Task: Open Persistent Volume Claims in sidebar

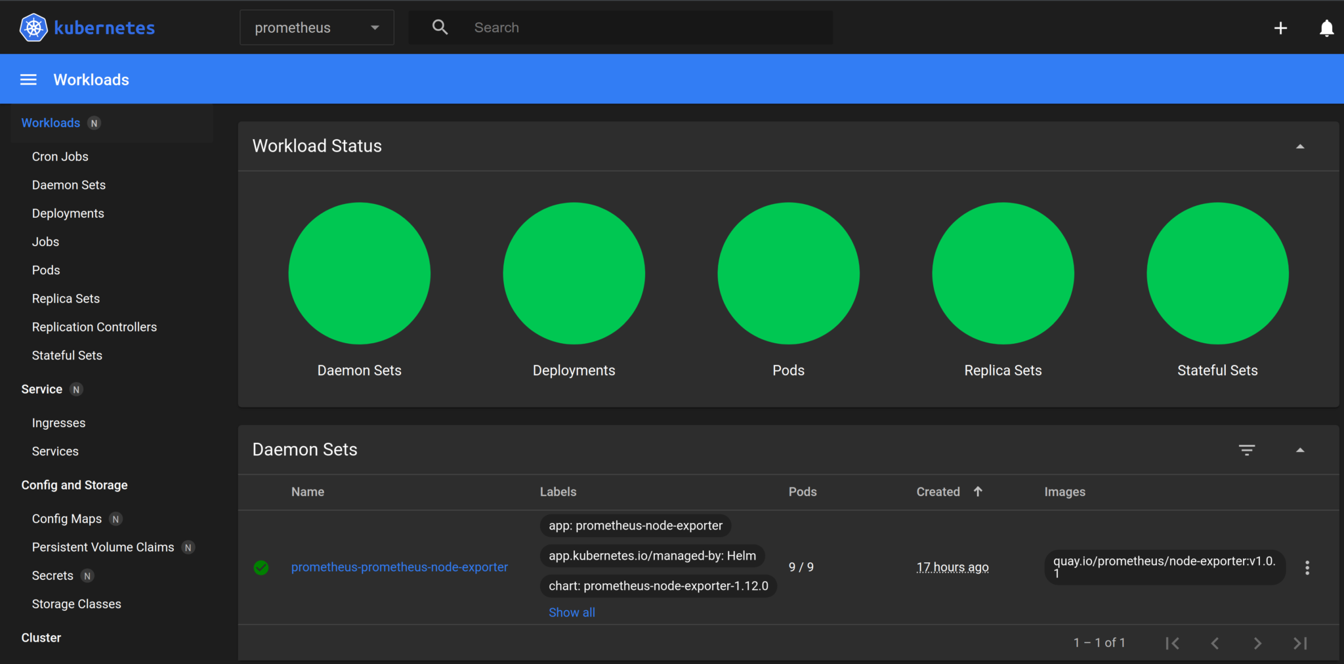Action: pyautogui.click(x=103, y=547)
